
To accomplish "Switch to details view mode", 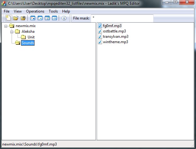I will click(55, 18).
